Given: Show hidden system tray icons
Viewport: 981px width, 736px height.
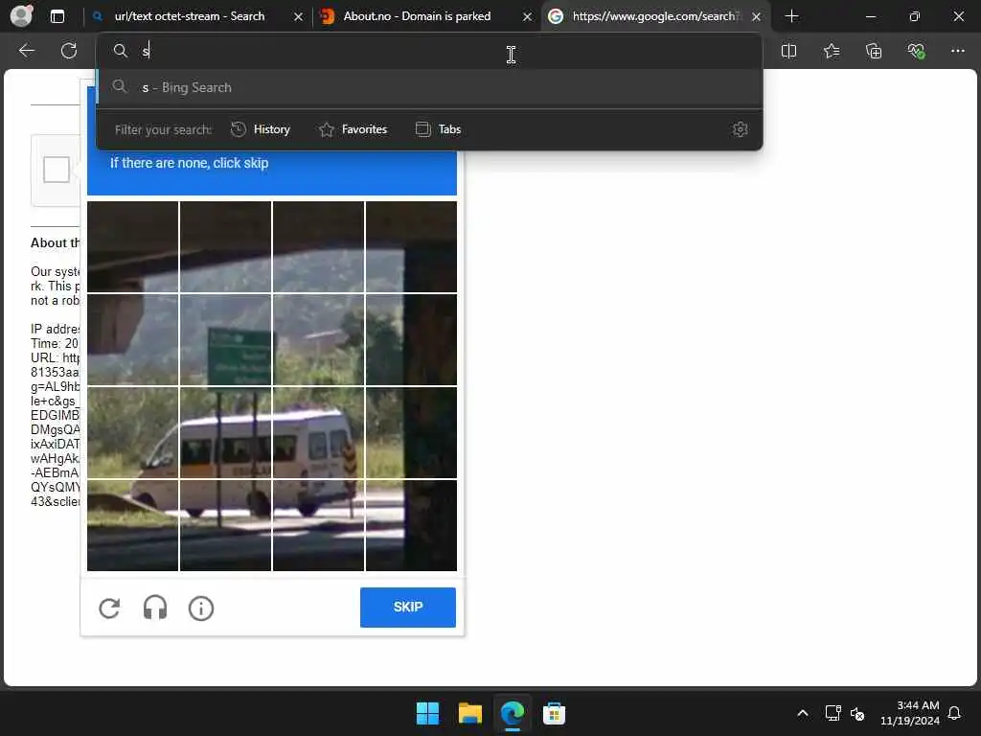Looking at the screenshot, I should coord(803,713).
